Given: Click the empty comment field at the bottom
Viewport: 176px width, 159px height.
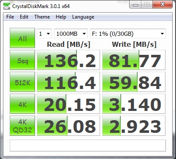Looking at the screenshot, I should tap(88, 146).
